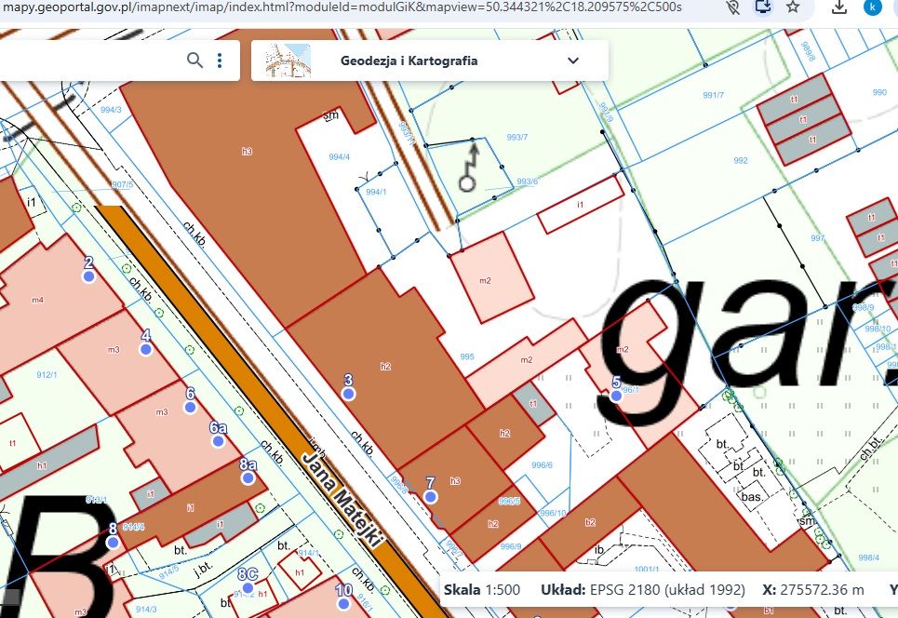Image resolution: width=898 pixels, height=618 pixels.
Task: Click address point 5 marker
Action: pyautogui.click(x=616, y=396)
